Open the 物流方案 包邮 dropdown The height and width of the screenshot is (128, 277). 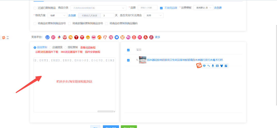pyautogui.click(x=57, y=16)
